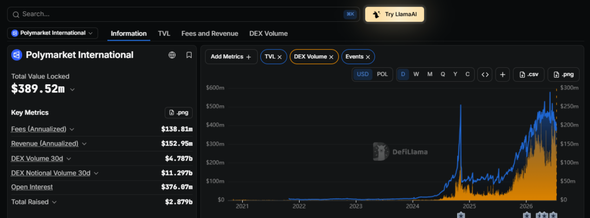The width and height of the screenshot is (590, 218).
Task: Expand the Total Value Locked chevron
Action: click(73, 89)
